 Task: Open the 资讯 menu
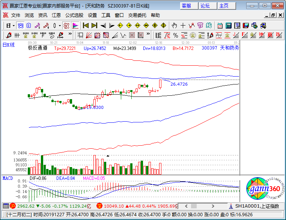(43, 15)
